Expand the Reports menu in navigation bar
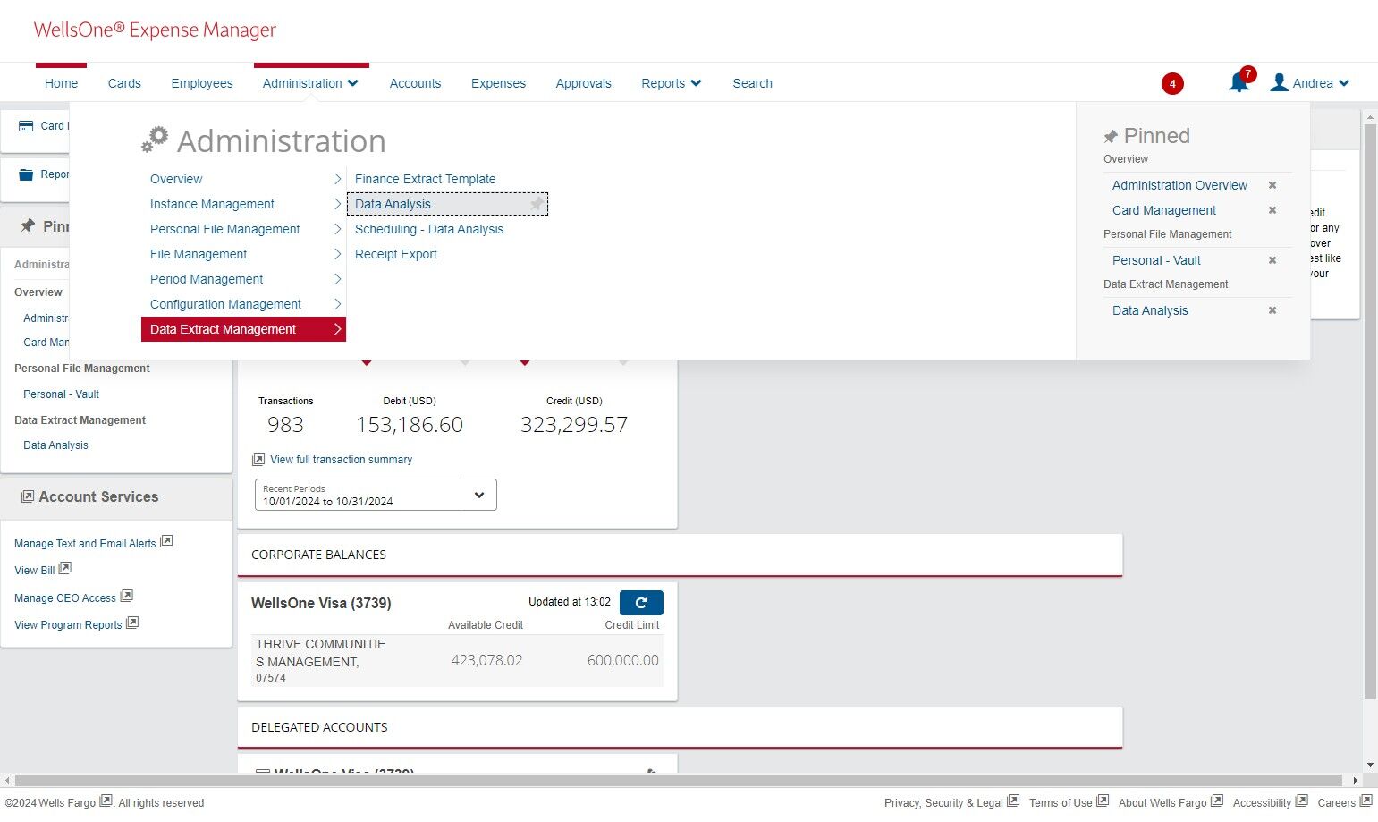The width and height of the screenshot is (1378, 822). pyautogui.click(x=672, y=83)
